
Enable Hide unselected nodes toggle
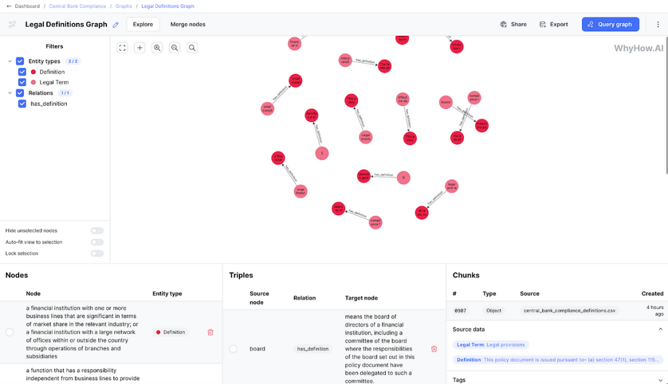97,231
